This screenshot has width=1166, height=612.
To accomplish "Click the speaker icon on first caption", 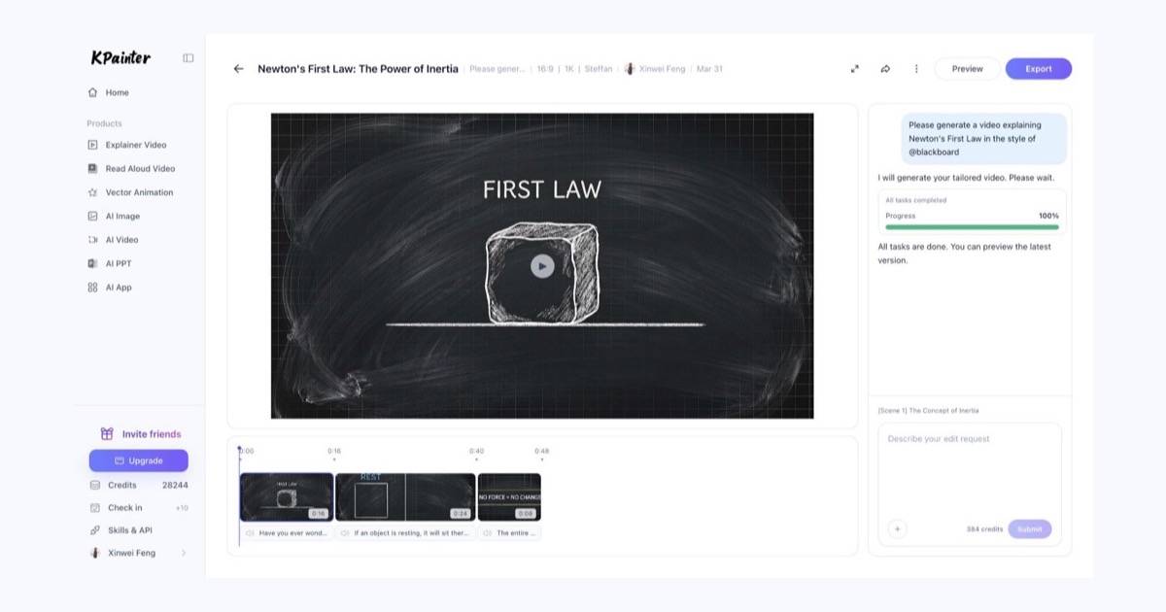I will [250, 533].
